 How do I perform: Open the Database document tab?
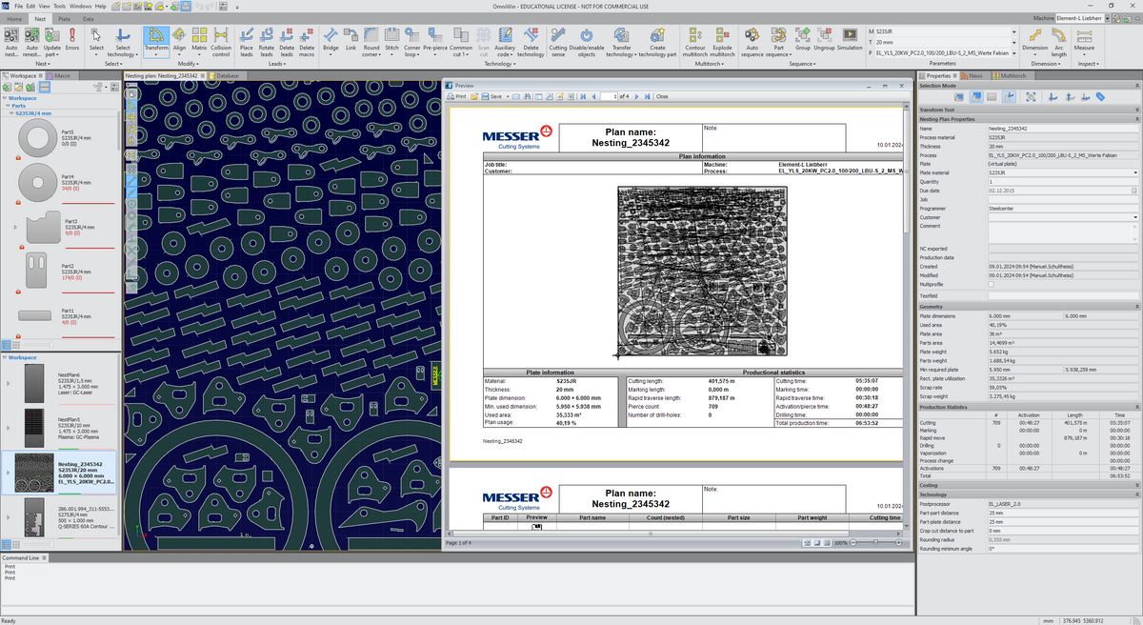click(225, 74)
